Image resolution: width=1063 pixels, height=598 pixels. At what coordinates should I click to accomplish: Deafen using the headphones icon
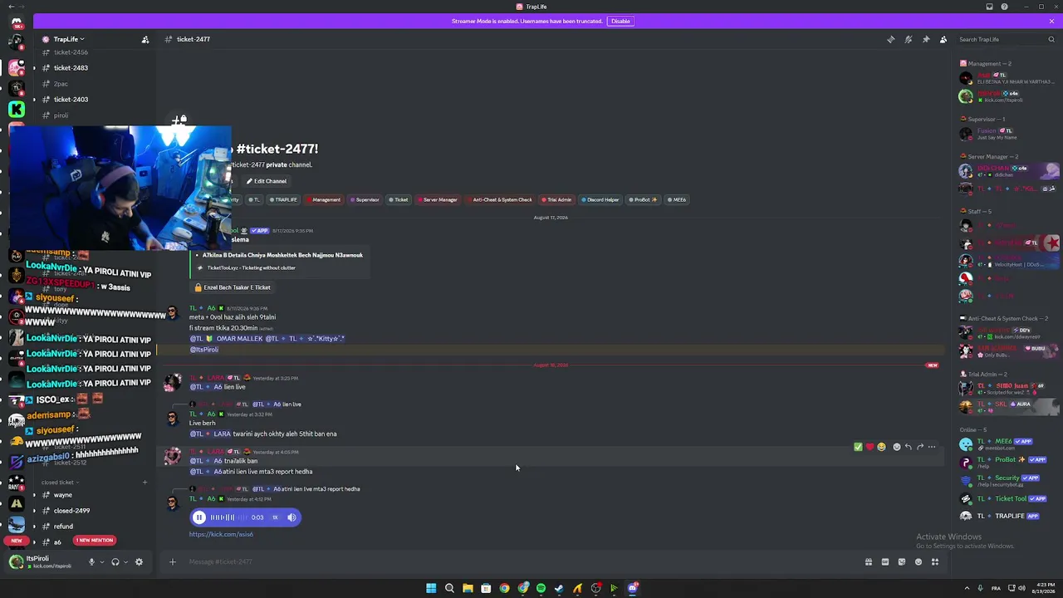tap(115, 562)
